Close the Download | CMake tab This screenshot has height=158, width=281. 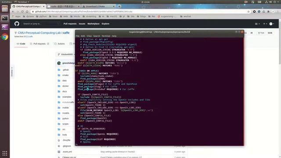(114, 6)
